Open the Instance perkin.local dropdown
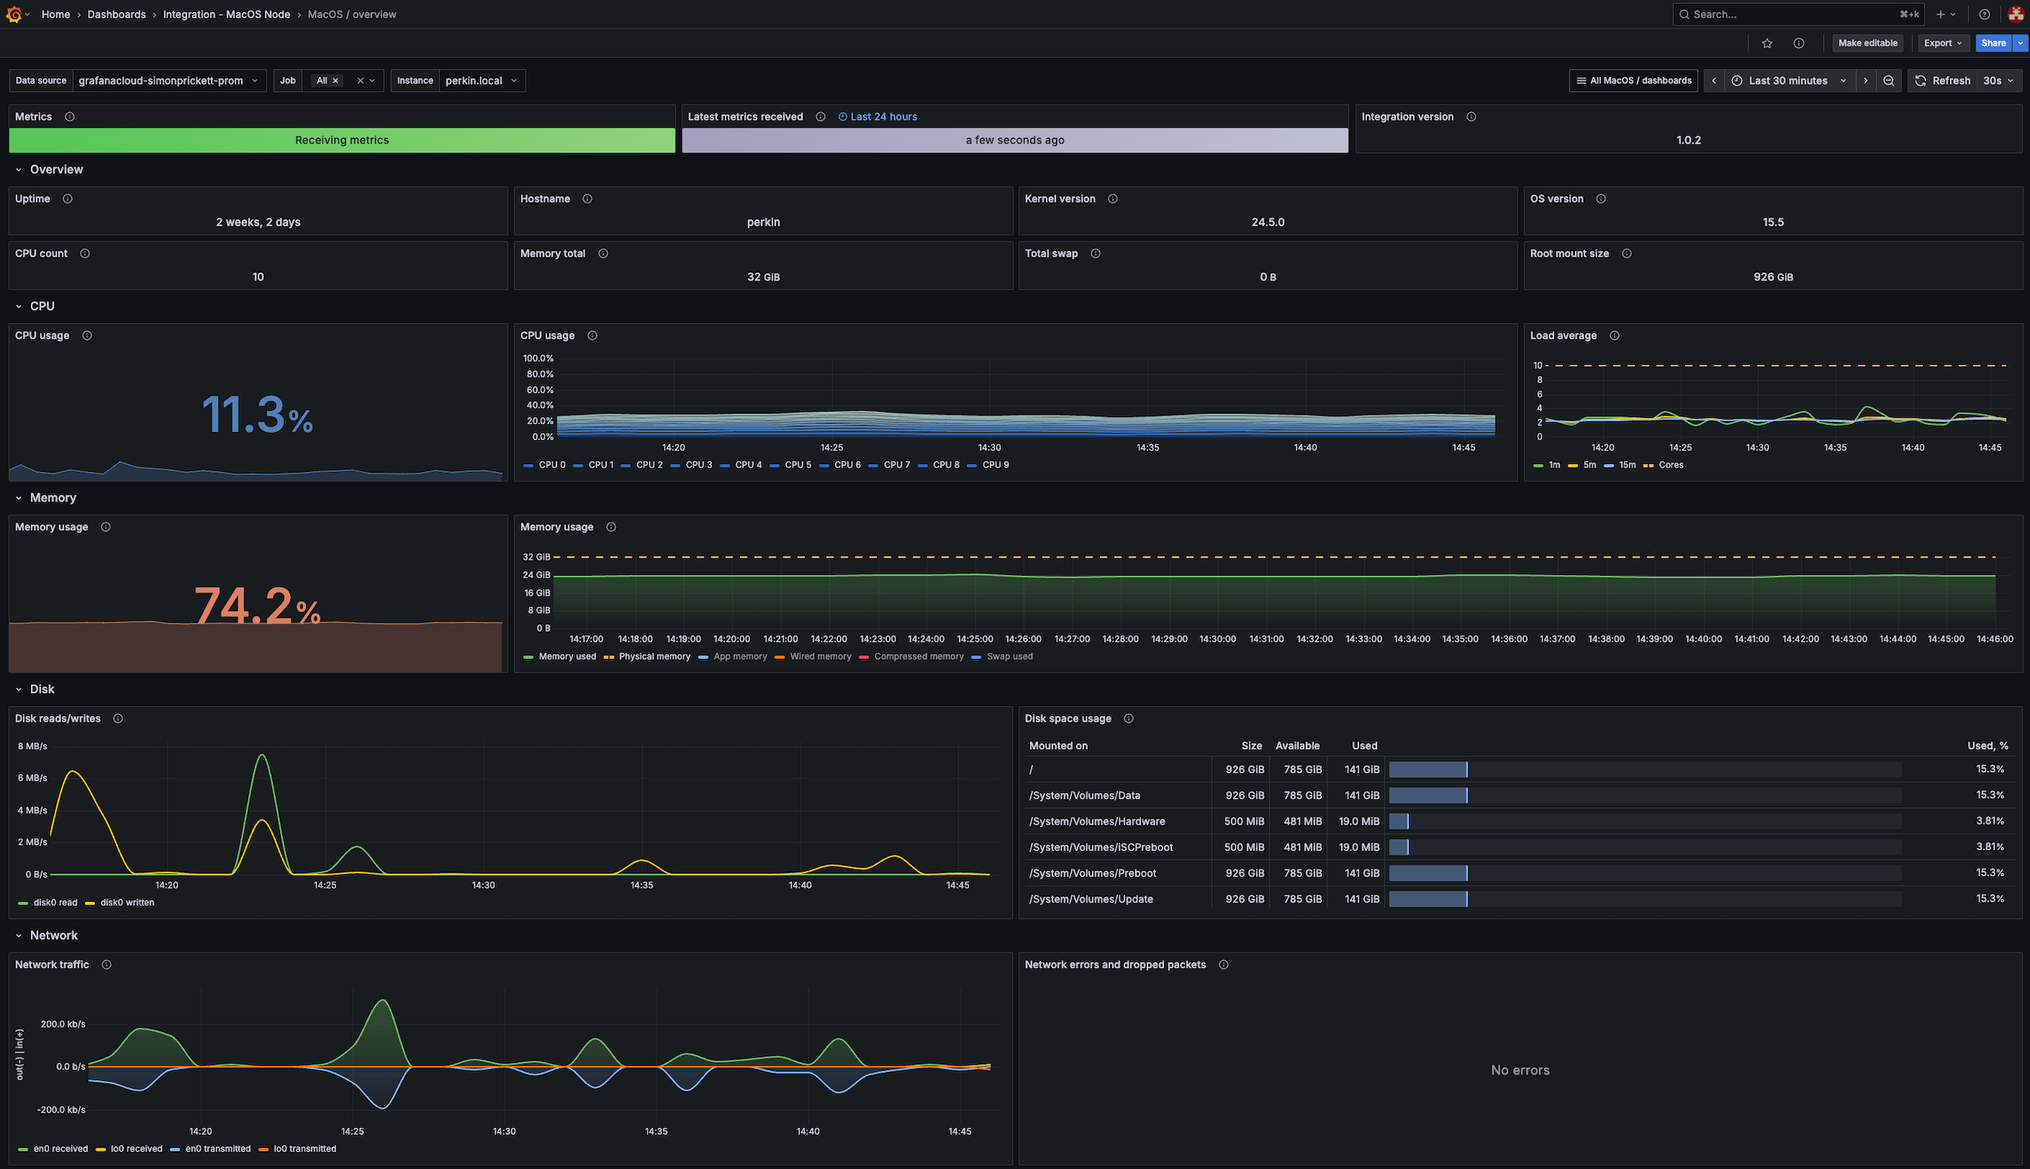Viewport: 2030px width, 1169px height. (x=481, y=80)
